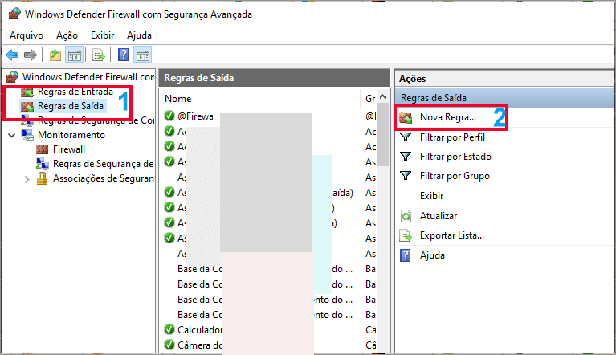
Task: Toggle the console tree pane toolbar icon
Action: pos(74,55)
